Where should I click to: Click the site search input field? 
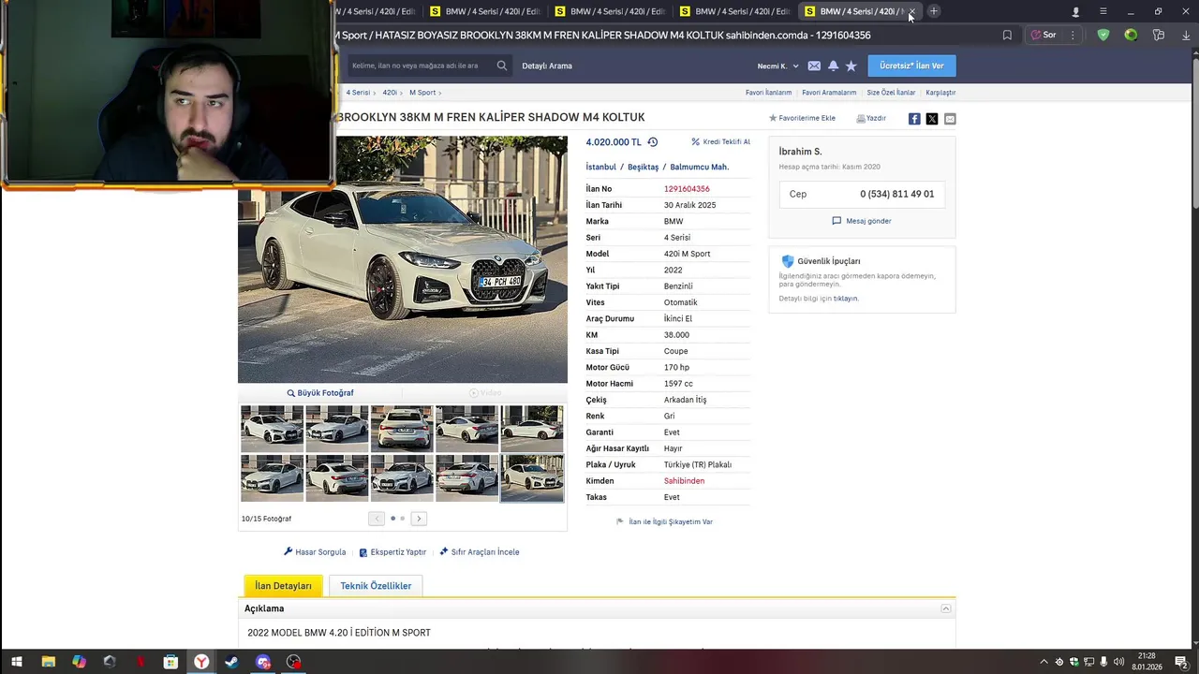pos(420,66)
